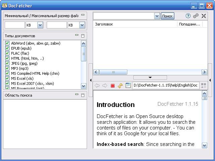Maximize the Область поиска panel
Viewport: 215px width, 161px height.
coord(83,95)
